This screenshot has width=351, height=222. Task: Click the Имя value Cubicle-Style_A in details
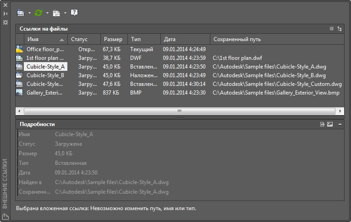pyautogui.click(x=74, y=134)
